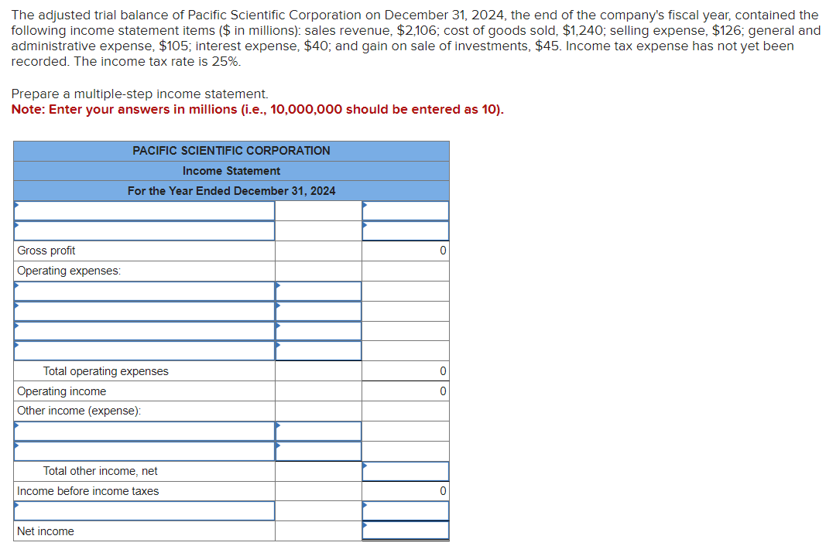Open the first row label dropdown above Gross profit

(x=144, y=210)
